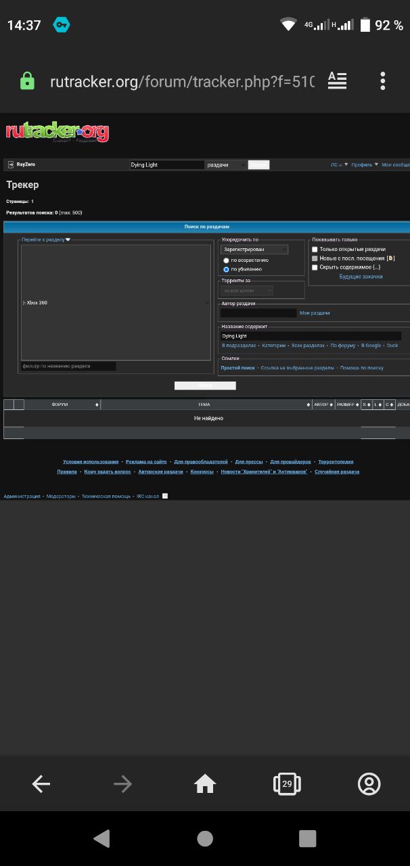Click 'По форуму' search link
Viewport: 410px width, 866px height.
tap(343, 346)
